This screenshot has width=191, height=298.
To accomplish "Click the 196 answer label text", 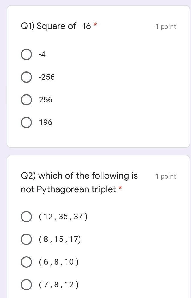I will [x=46, y=122].
